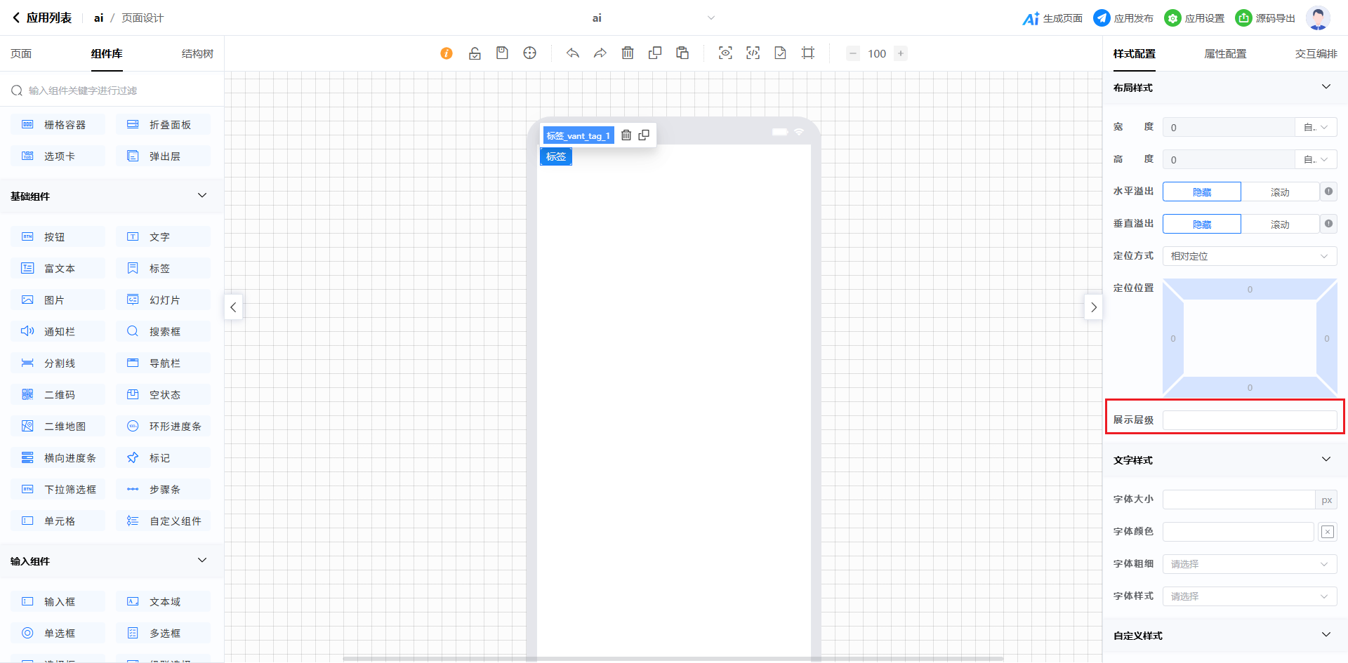Viewport: 1348px width, 663px height.
Task: Select 隐藏 for 水平溢出
Action: [x=1201, y=192]
